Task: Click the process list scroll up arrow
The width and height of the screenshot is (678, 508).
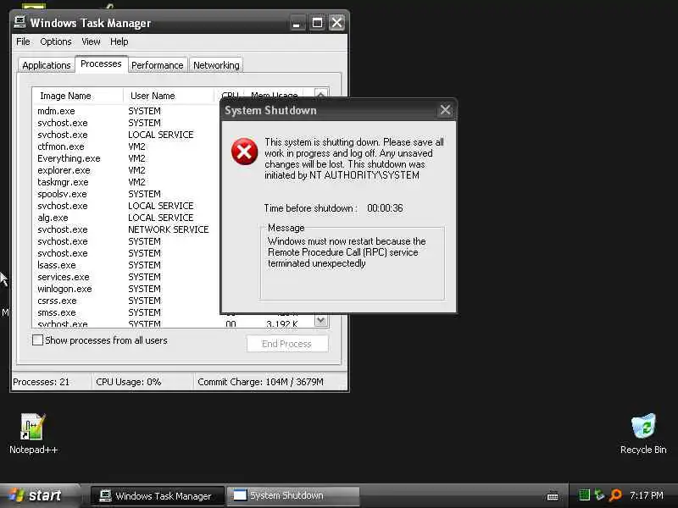Action: (x=320, y=93)
